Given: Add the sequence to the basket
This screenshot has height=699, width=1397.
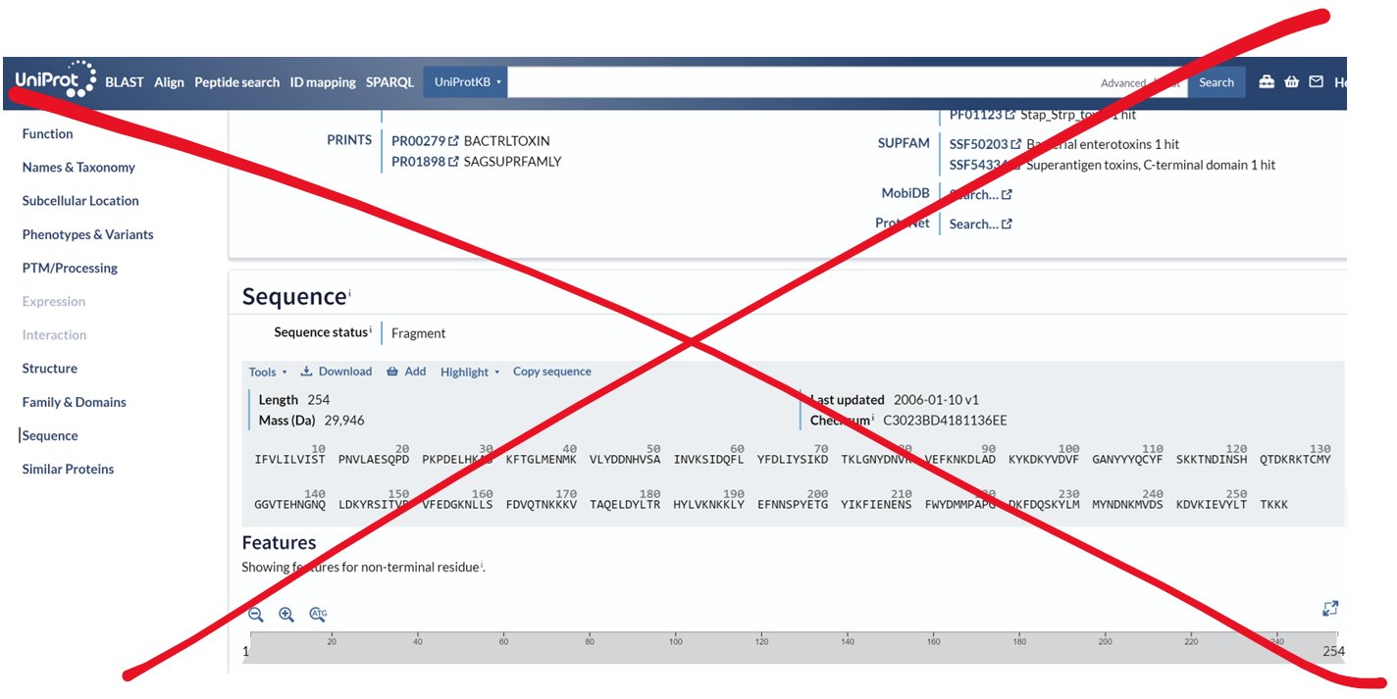Looking at the screenshot, I should click(x=406, y=372).
